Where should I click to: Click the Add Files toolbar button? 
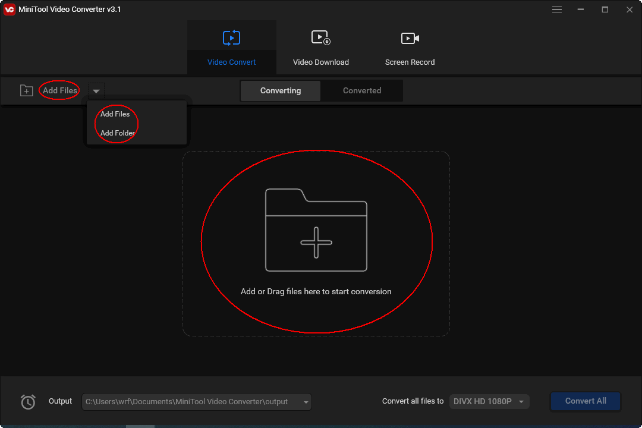[x=60, y=90]
